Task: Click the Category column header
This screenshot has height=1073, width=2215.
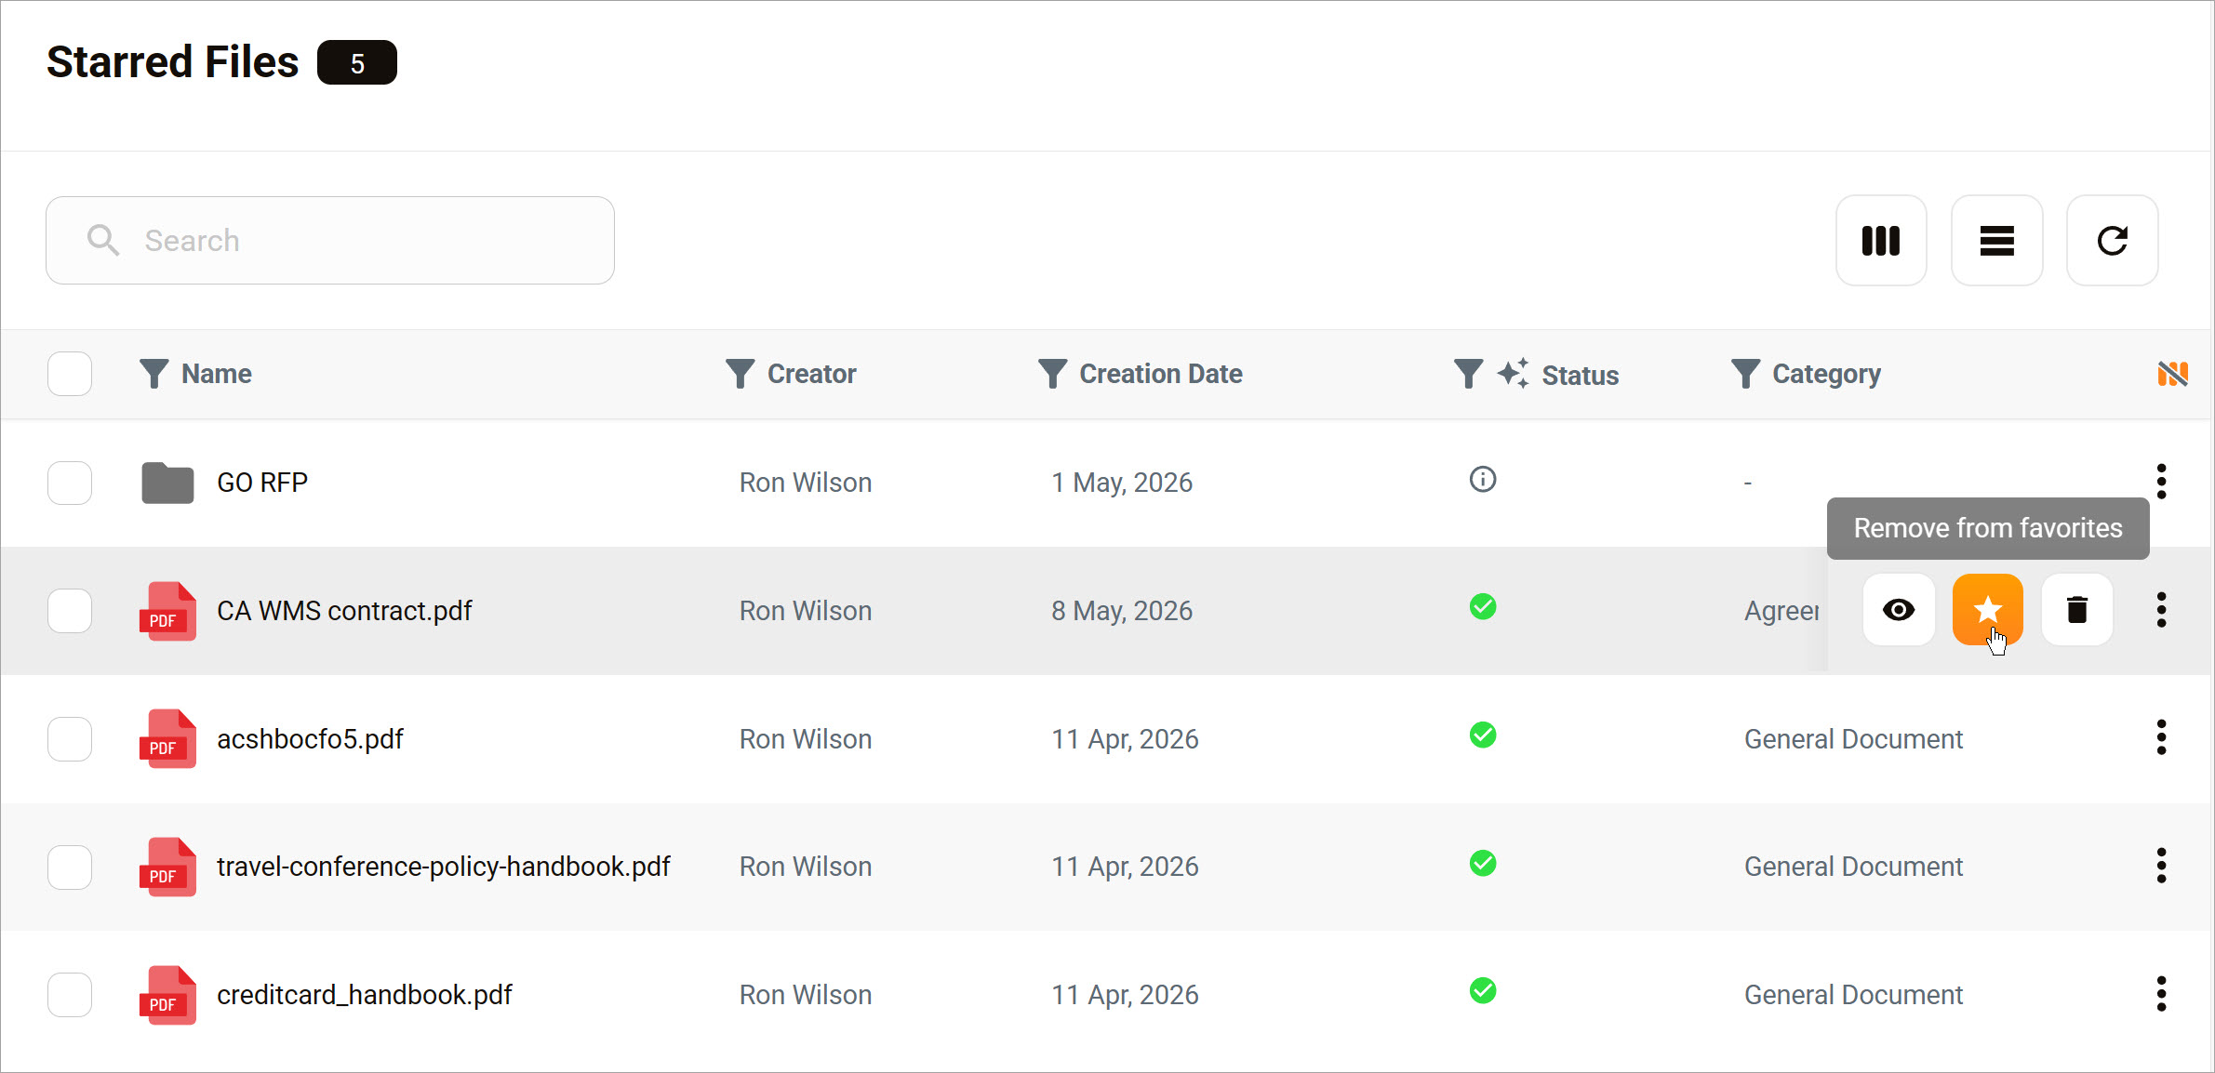Action: coord(1826,374)
